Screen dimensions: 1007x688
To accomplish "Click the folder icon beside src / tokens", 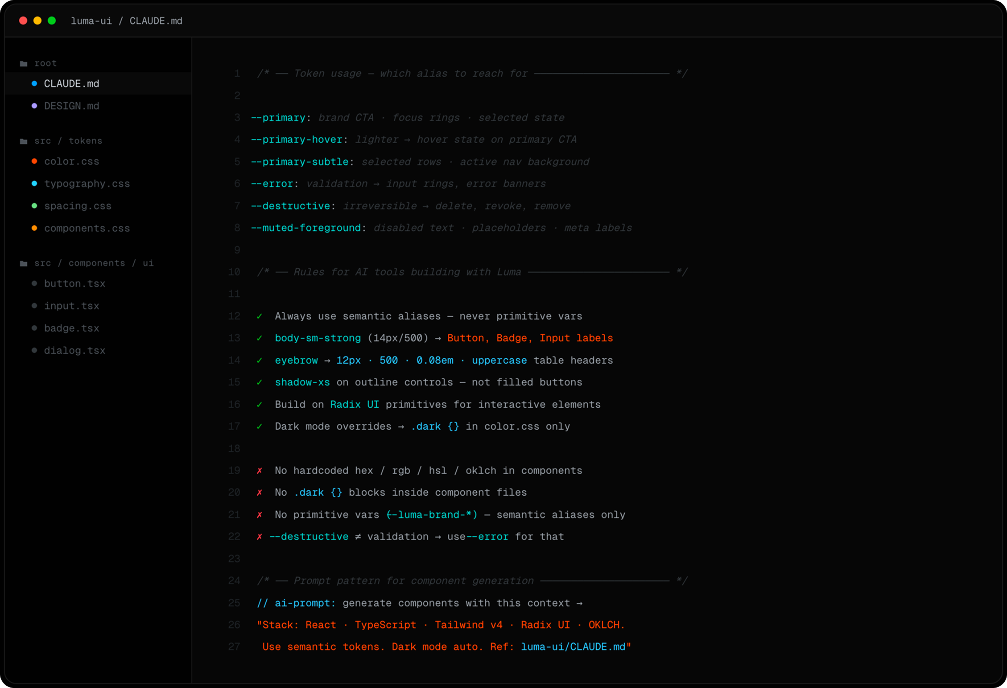I will [x=24, y=141].
